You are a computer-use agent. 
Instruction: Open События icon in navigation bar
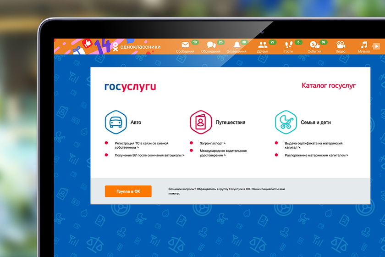coord(314,45)
